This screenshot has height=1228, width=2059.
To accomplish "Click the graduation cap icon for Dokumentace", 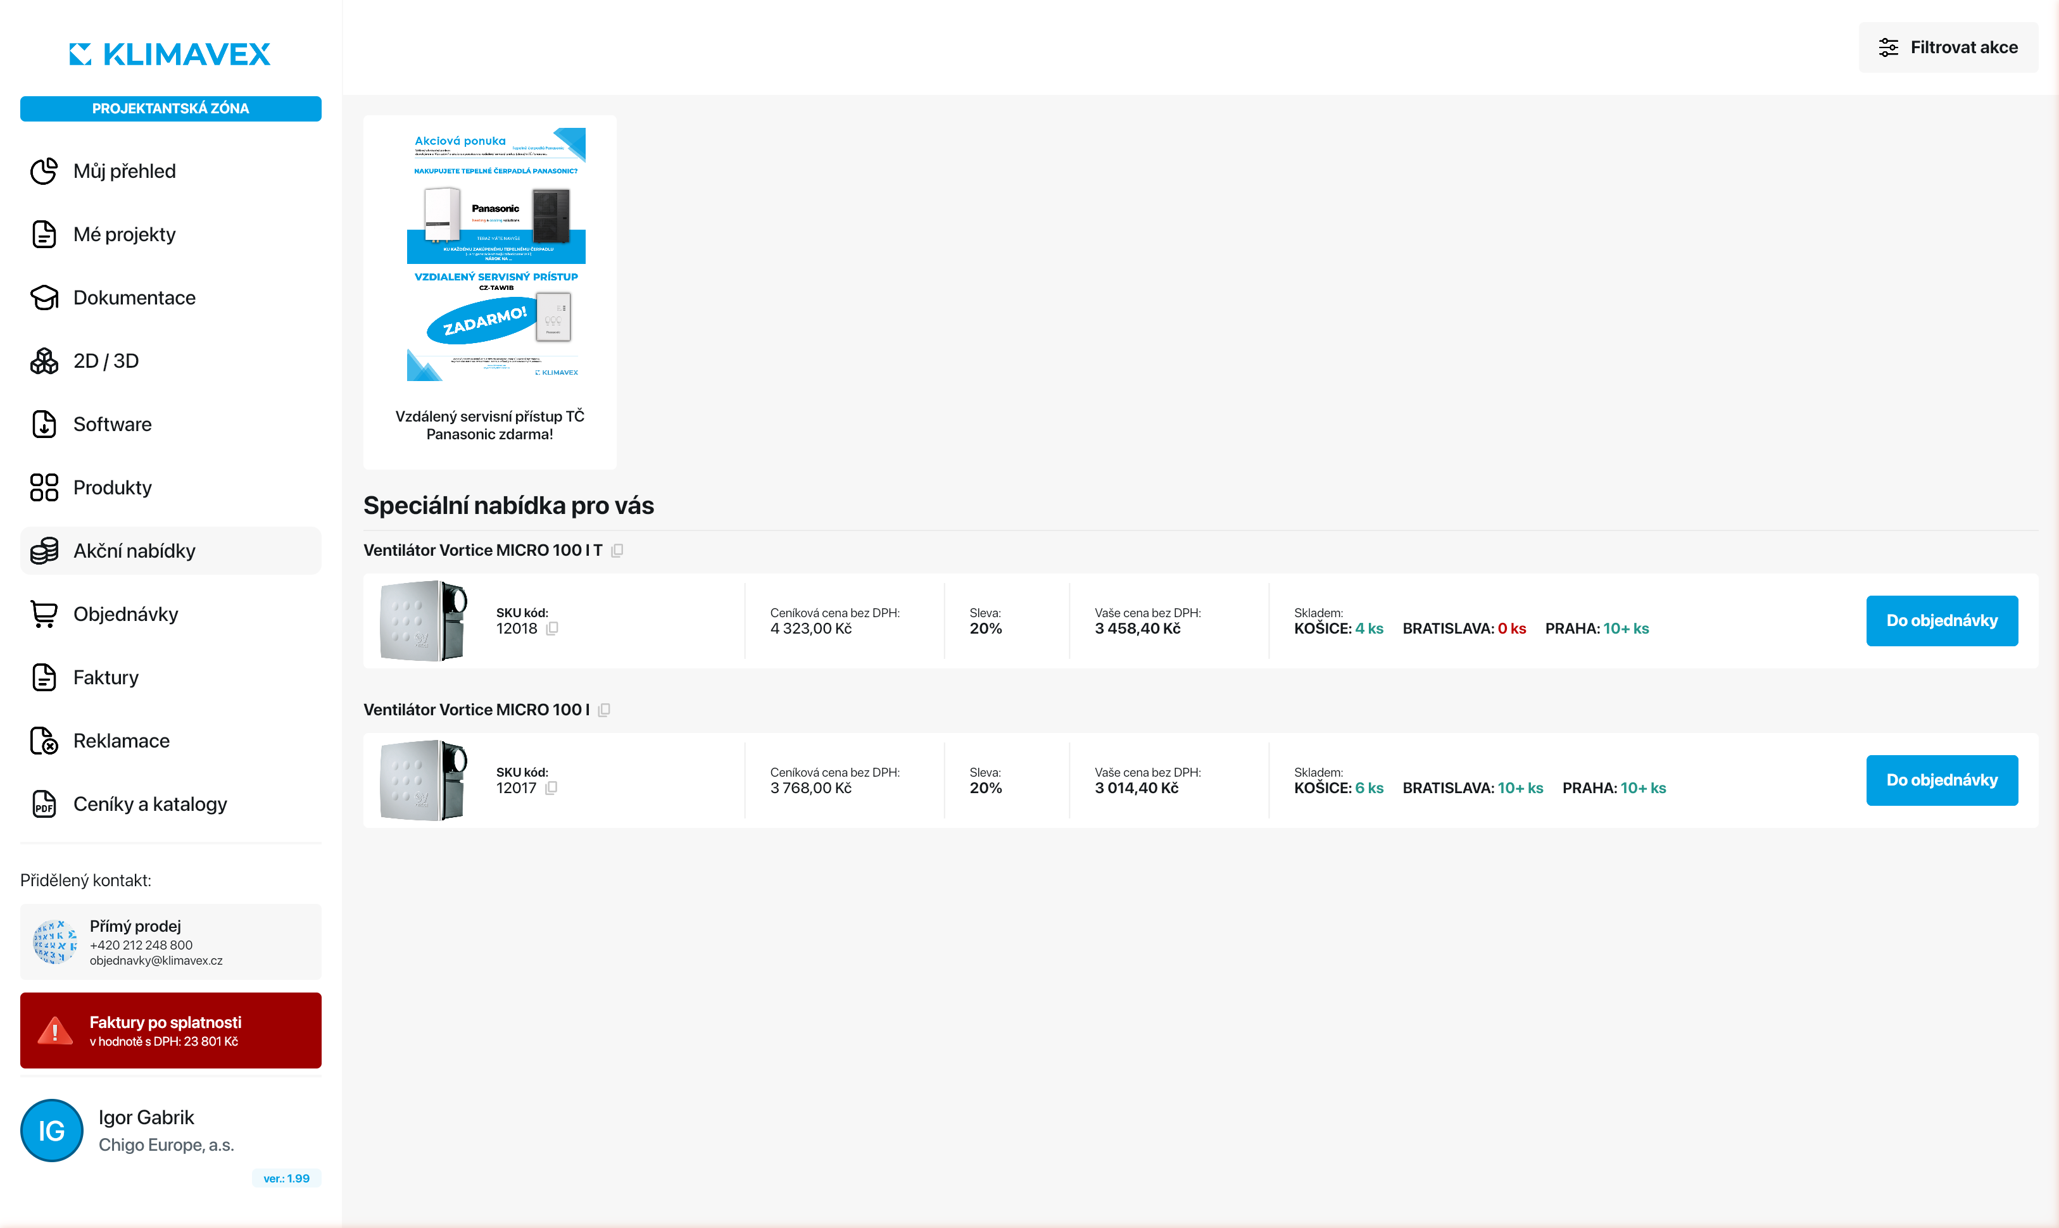I will [x=44, y=298].
